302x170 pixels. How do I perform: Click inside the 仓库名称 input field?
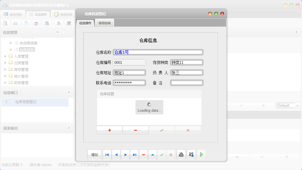click(158, 52)
